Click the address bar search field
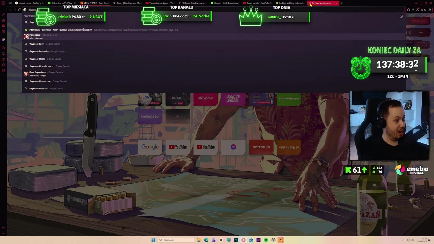The image size is (434, 244). pos(214,10)
